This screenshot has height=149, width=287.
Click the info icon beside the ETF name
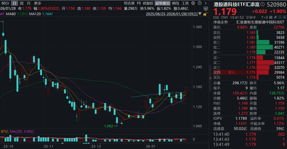point(262,4)
